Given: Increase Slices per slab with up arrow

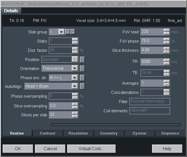Looking at the screenshot, I should 75,113.
